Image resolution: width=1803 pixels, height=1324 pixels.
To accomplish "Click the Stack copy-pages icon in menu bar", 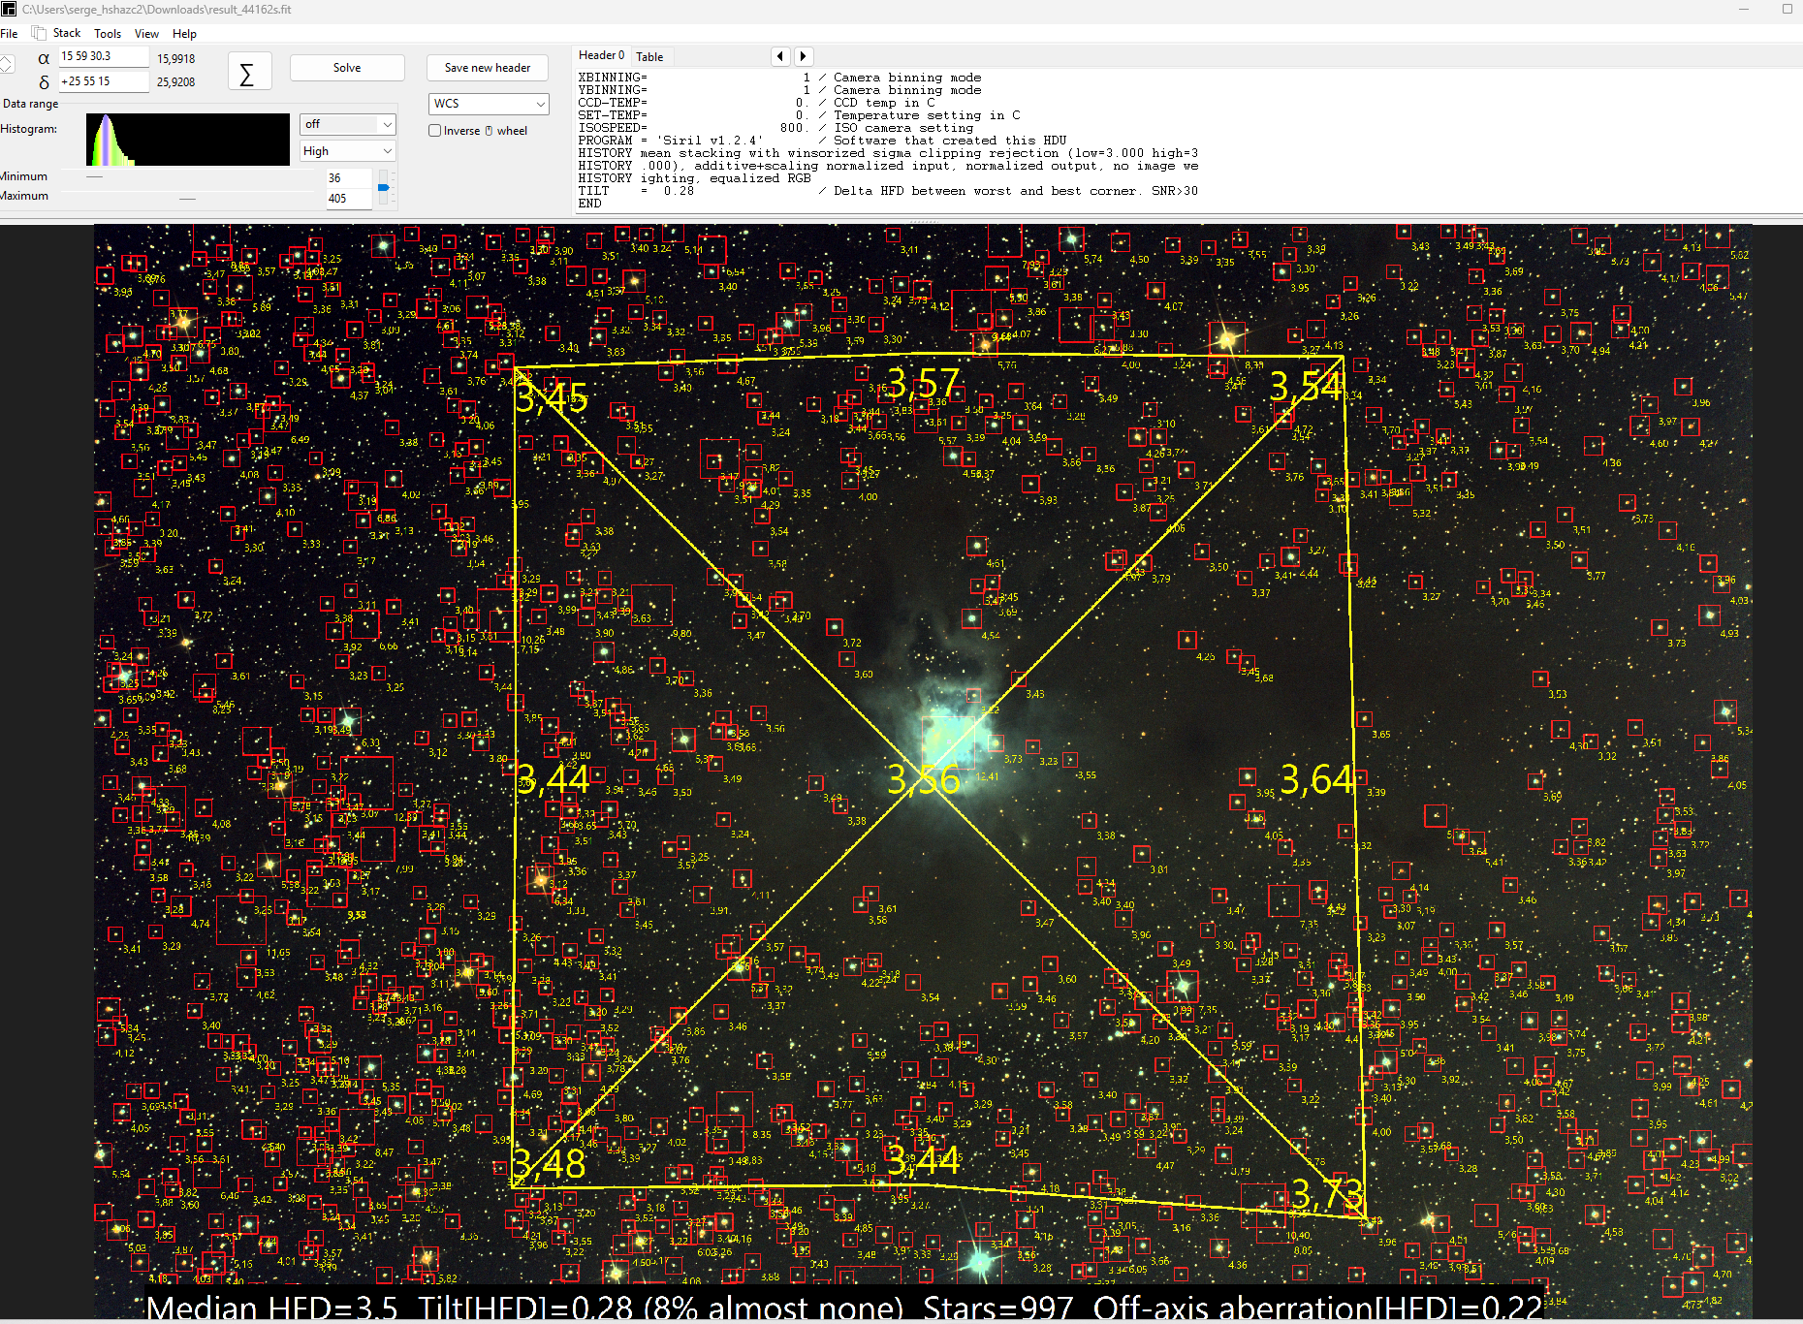I will pos(39,33).
